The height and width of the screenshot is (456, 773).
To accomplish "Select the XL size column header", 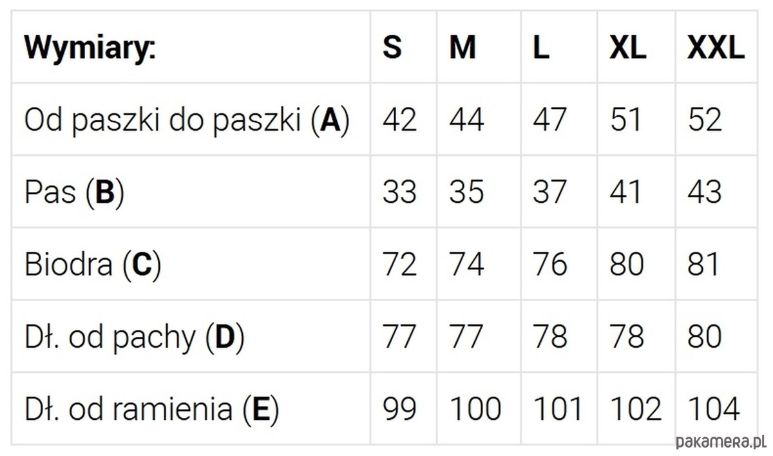I will (628, 47).
